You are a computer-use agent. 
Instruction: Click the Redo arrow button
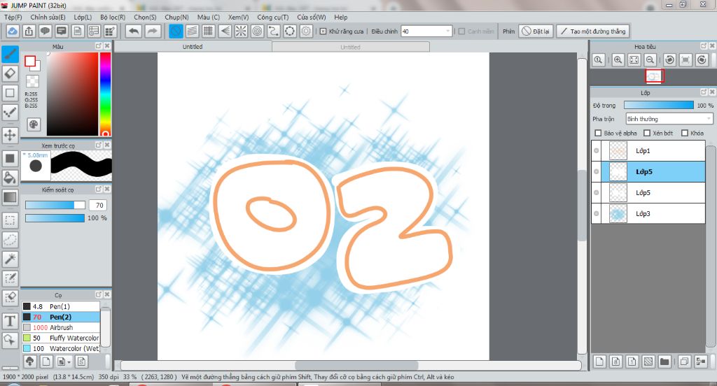click(x=153, y=31)
